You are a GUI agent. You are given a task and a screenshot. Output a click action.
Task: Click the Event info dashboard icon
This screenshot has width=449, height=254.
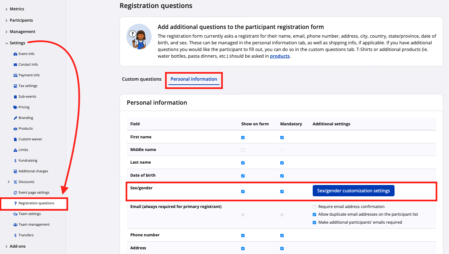pyautogui.click(x=15, y=54)
